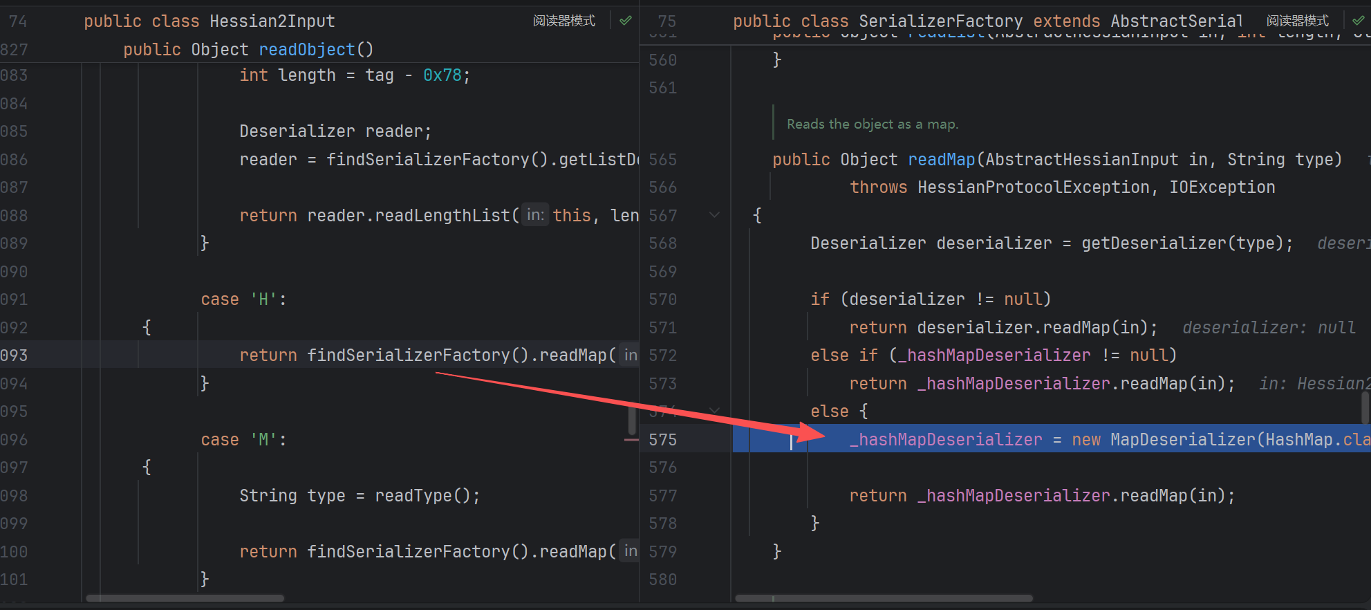Click sticky header 'public class Hessian2Input'
The height and width of the screenshot is (610, 1371).
coord(209,21)
